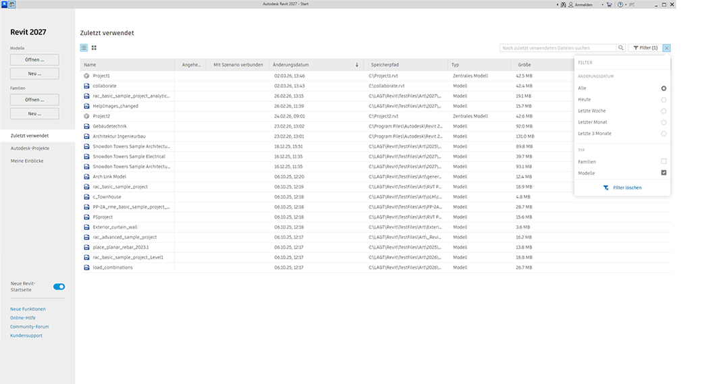714x384 pixels.
Task: Open the Kundensupport link
Action: [x=26, y=335]
